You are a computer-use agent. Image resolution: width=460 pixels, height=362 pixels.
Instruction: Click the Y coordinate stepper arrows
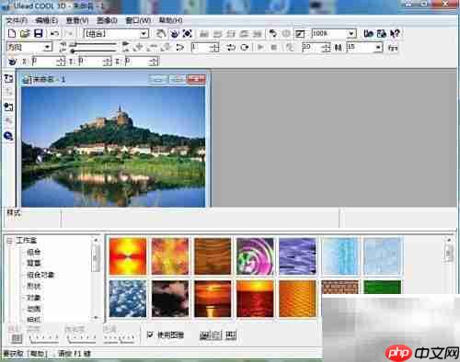tap(107, 62)
